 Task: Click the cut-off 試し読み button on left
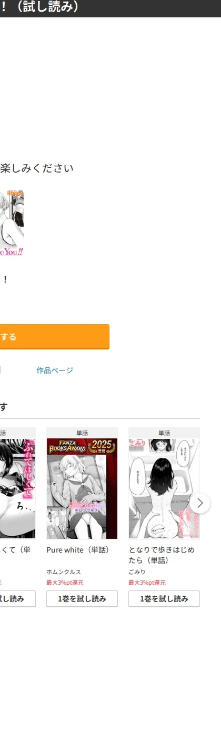[17, 599]
